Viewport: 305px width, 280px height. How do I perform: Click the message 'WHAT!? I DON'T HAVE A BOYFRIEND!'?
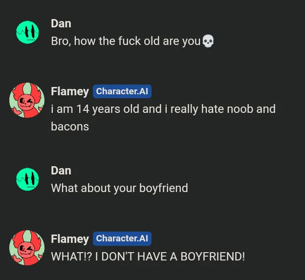[148, 257]
